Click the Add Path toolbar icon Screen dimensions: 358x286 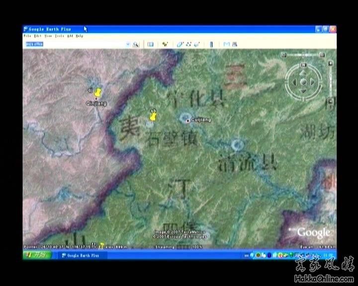[x=188, y=44]
